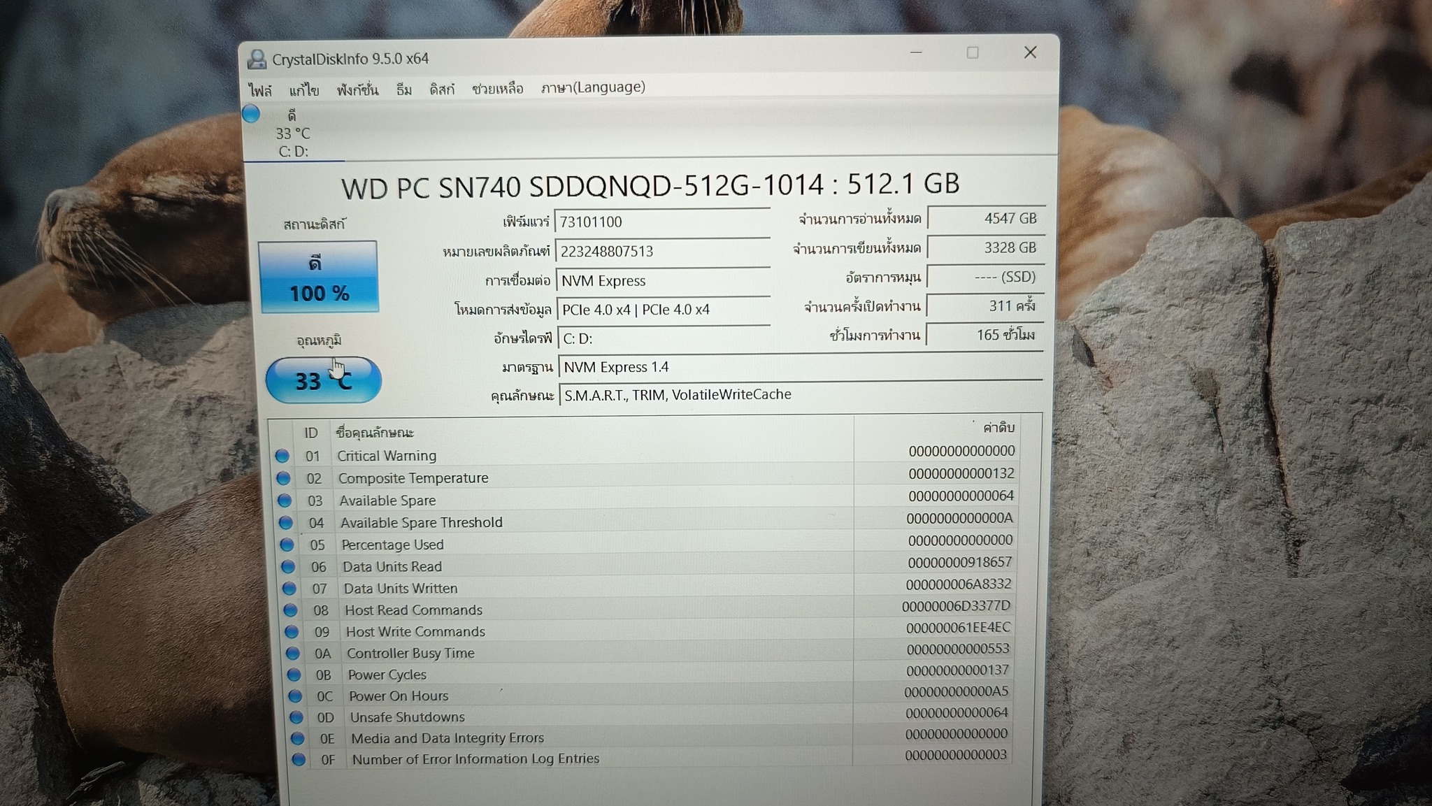Open the ภาษา(Language) menu
This screenshot has height=806, width=1432.
[593, 87]
